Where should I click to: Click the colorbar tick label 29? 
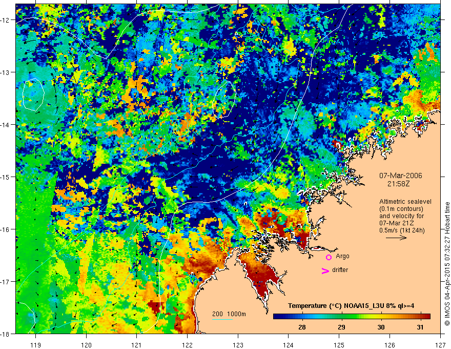click(341, 327)
